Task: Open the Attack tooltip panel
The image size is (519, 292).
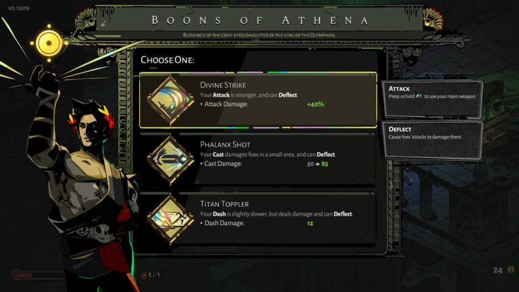Action: [432, 99]
